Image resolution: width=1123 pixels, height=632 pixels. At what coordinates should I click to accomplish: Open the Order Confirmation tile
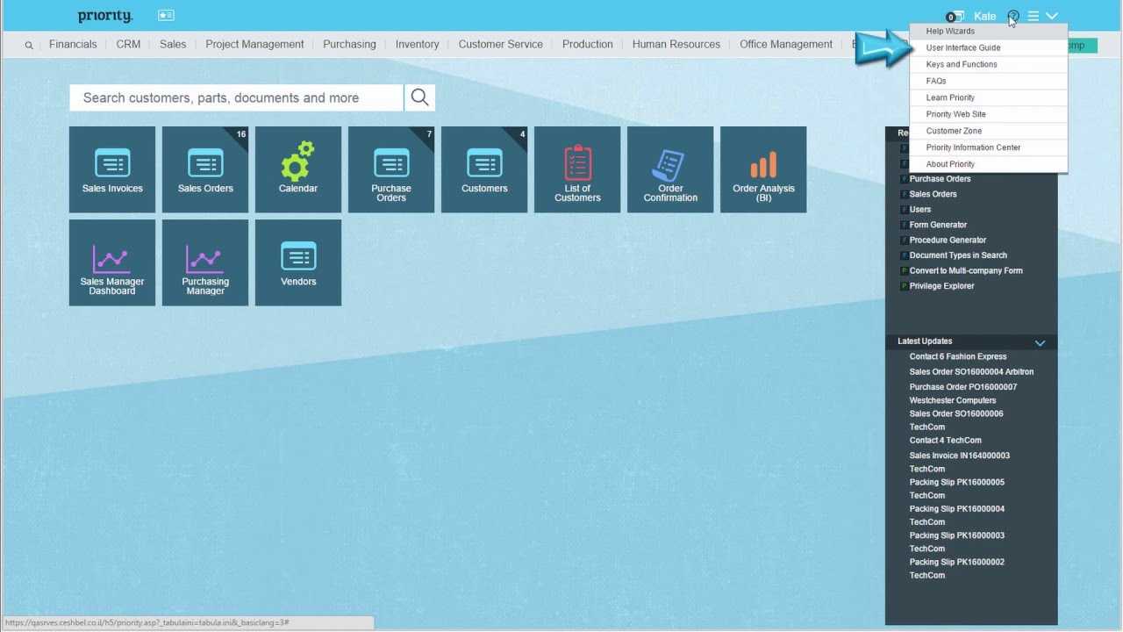(x=670, y=169)
